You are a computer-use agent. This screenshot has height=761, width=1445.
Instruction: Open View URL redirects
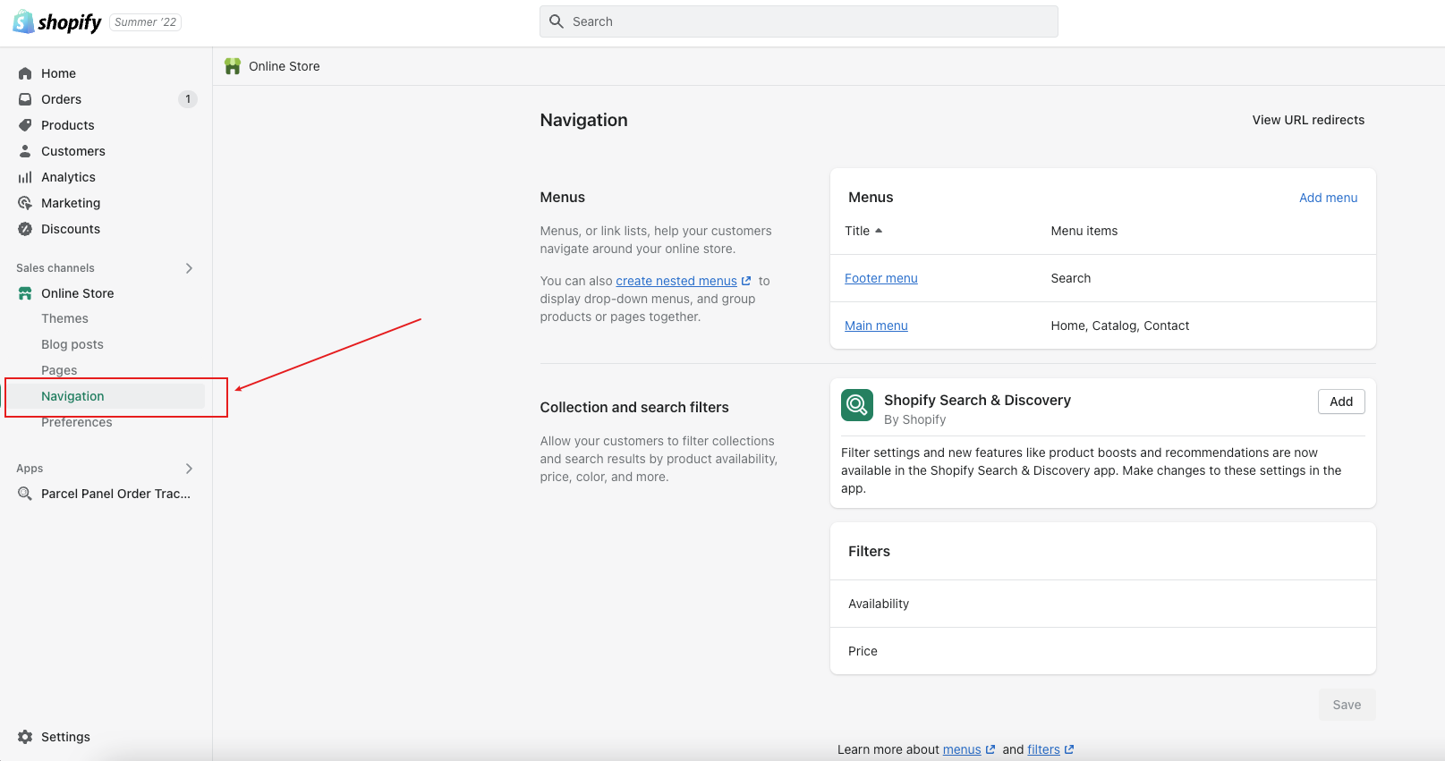click(x=1308, y=120)
